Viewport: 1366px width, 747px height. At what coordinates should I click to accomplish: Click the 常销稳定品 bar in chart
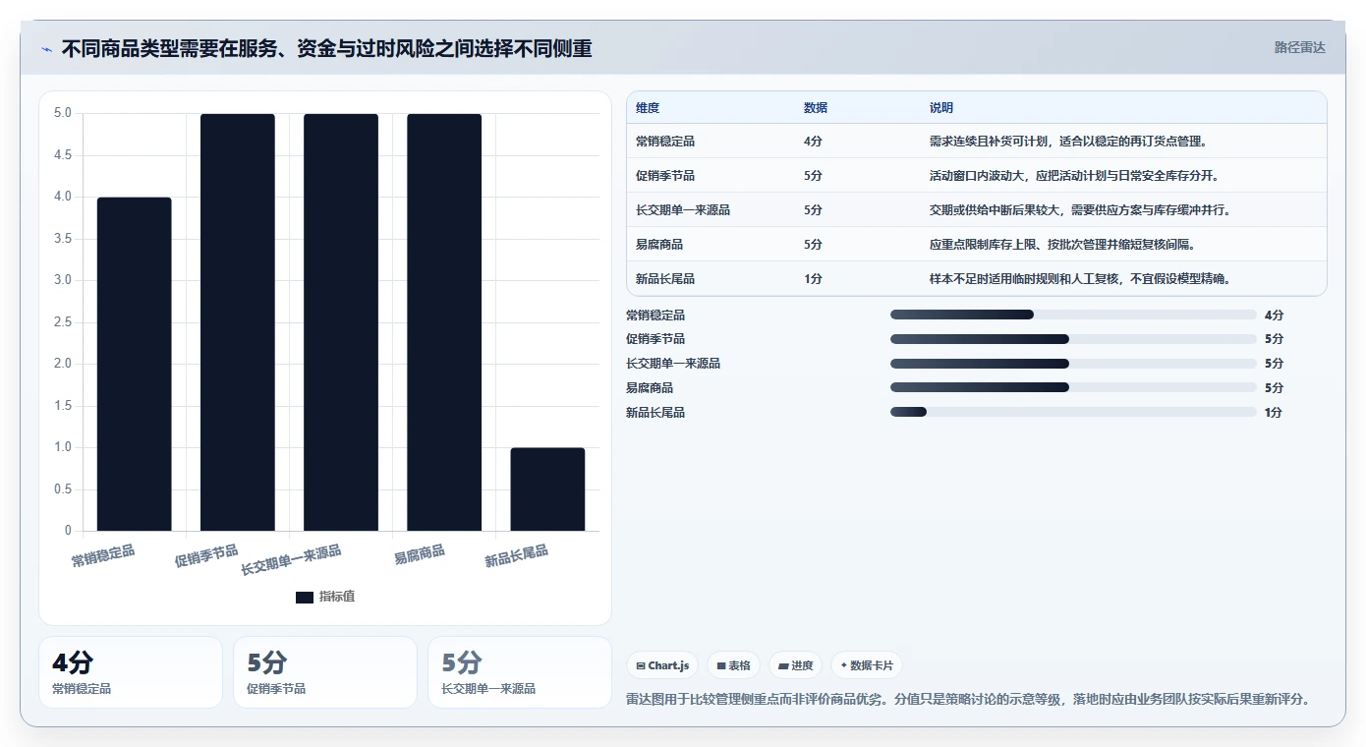134,364
